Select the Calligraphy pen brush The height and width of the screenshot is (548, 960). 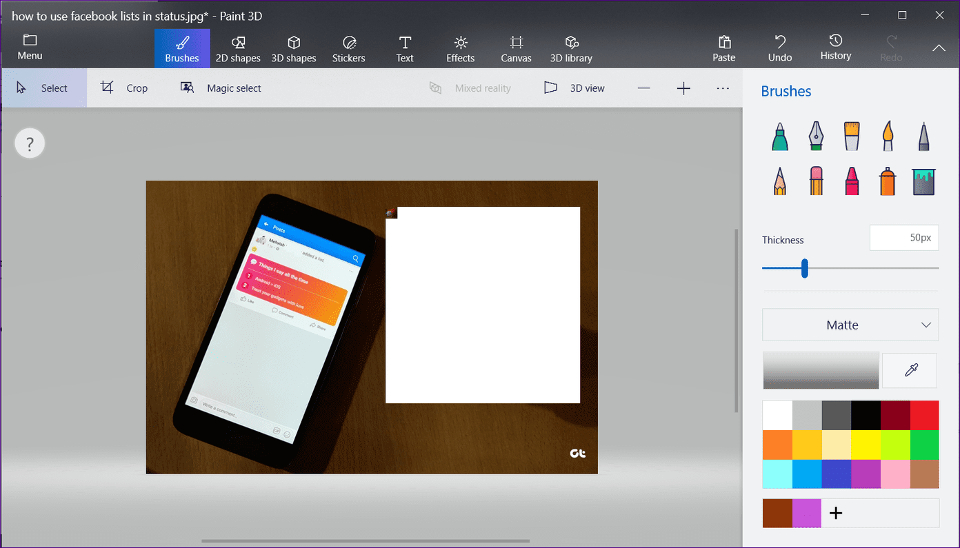tap(816, 136)
